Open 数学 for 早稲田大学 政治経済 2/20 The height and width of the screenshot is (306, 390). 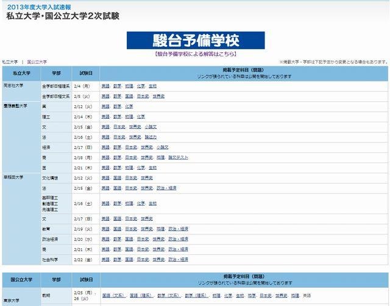tap(117, 239)
